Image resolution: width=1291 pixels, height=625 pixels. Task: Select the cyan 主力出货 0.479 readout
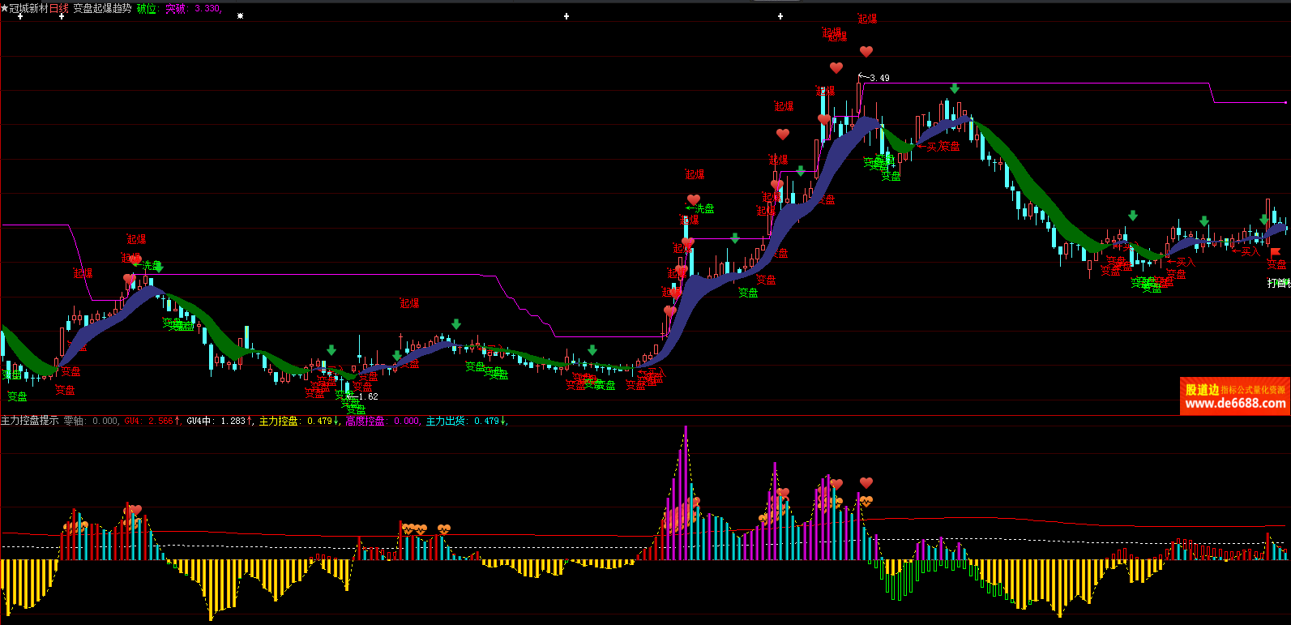click(467, 421)
